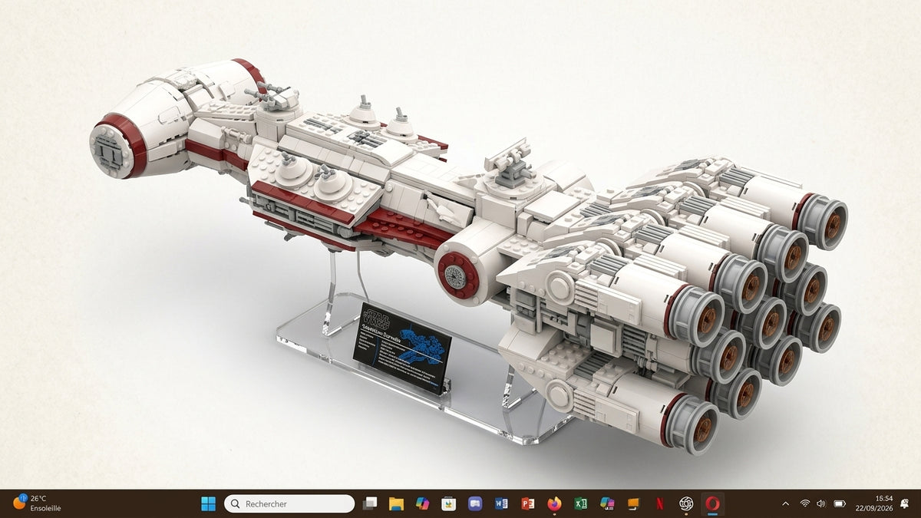The width and height of the screenshot is (921, 518).
Task: Open the weather widget showing 26°C
Action: 37,503
